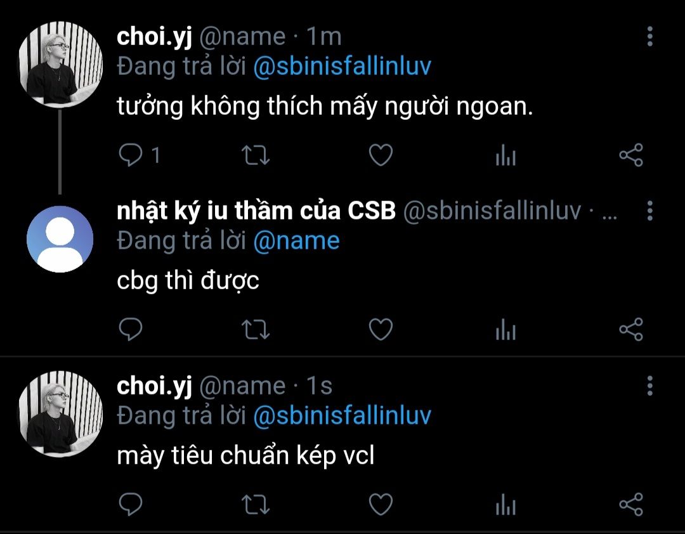This screenshot has width=685, height=534.
Task: Like the 'tưởng không thích mấy người ngoan' tweet
Action: pos(381,155)
